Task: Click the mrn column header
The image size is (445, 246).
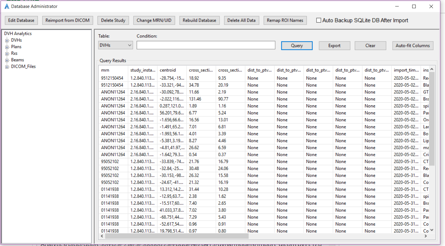Action: point(113,70)
